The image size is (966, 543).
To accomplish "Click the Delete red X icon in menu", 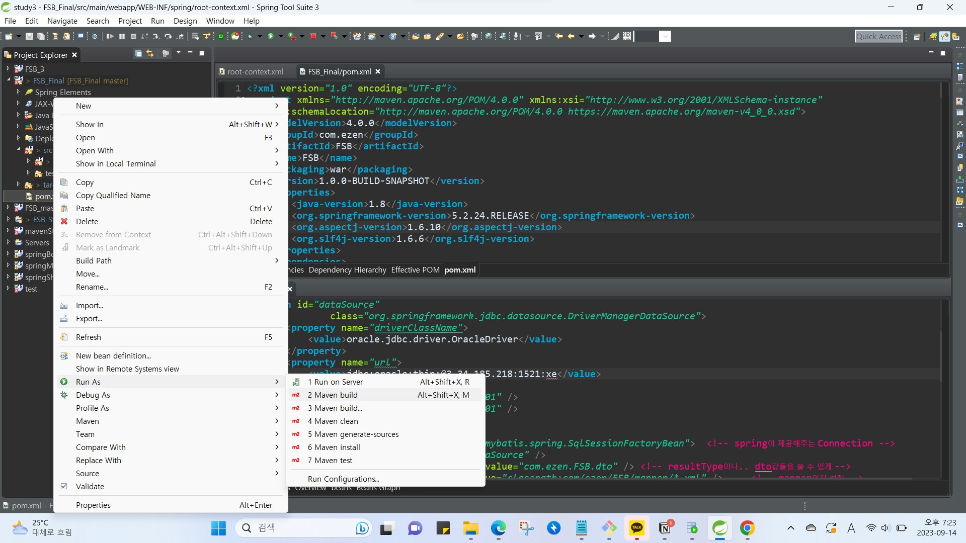I will point(64,221).
